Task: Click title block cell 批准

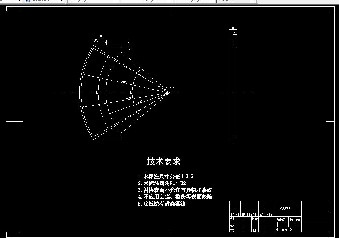Action: (254, 230)
